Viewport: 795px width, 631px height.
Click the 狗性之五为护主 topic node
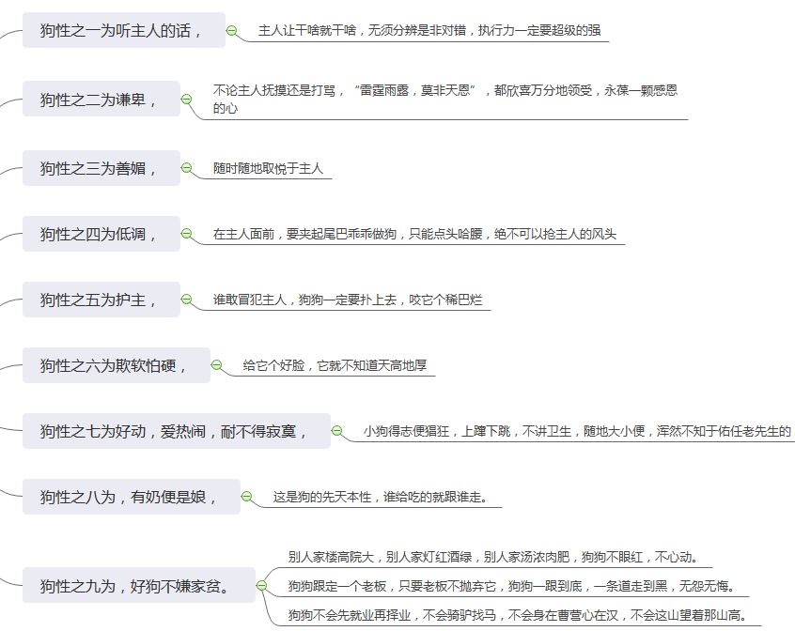tap(101, 300)
